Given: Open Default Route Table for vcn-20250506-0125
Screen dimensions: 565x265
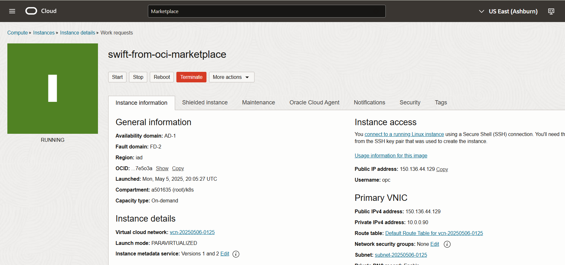Looking at the screenshot, I should coord(434,233).
